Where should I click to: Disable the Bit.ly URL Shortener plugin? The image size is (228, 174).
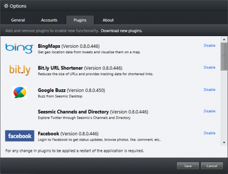tap(209, 67)
